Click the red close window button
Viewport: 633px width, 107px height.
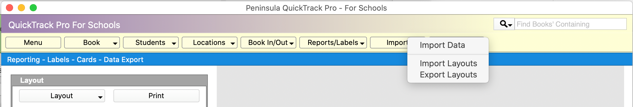tap(10, 8)
